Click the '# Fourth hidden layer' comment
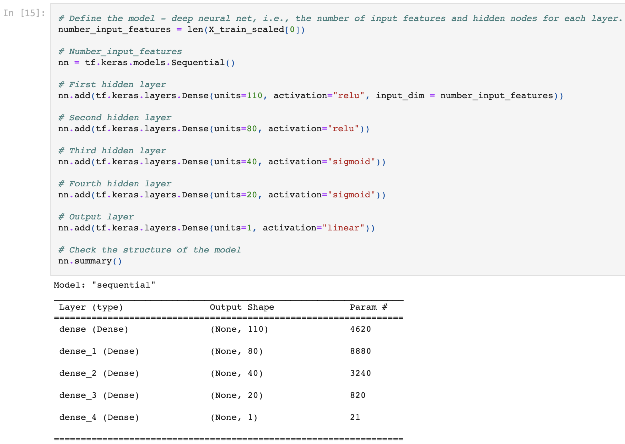 [115, 184]
